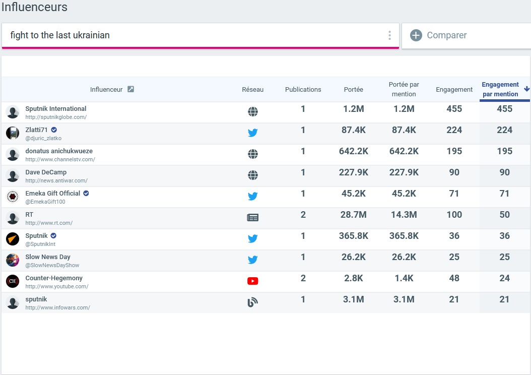Image resolution: width=531 pixels, height=375 pixels.
Task: Sort by the Portée column header
Action: pyautogui.click(x=354, y=89)
